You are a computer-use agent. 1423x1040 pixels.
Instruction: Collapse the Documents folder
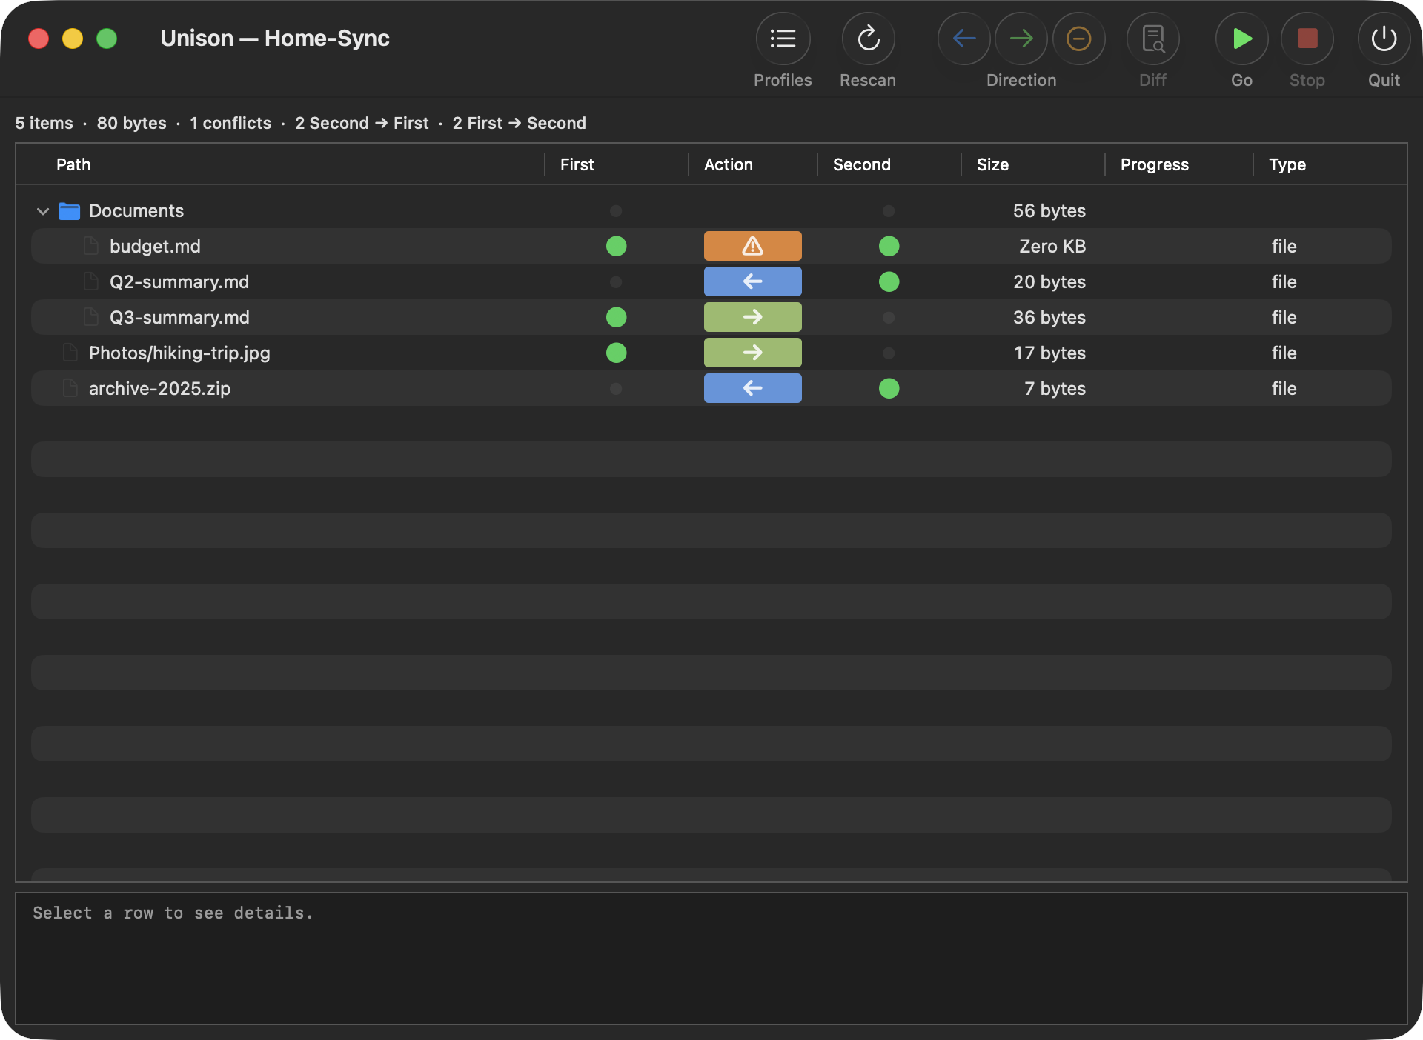[43, 211]
